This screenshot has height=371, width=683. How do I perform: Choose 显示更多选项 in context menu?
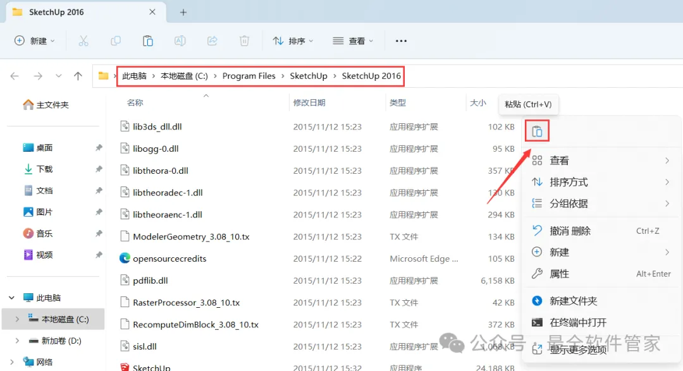(x=601, y=350)
